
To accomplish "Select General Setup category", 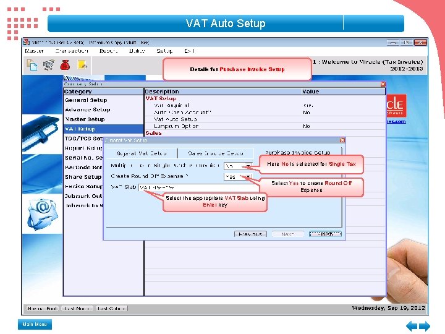I will click(86, 100).
